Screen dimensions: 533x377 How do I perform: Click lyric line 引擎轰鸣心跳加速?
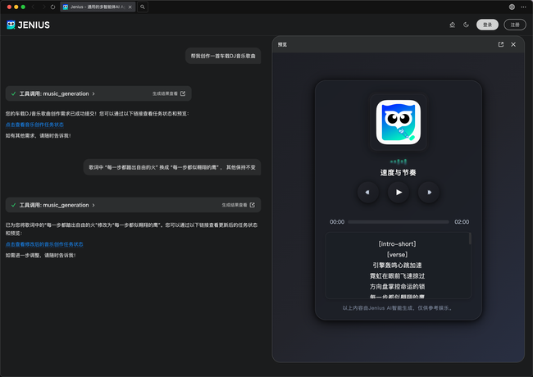pos(397,266)
